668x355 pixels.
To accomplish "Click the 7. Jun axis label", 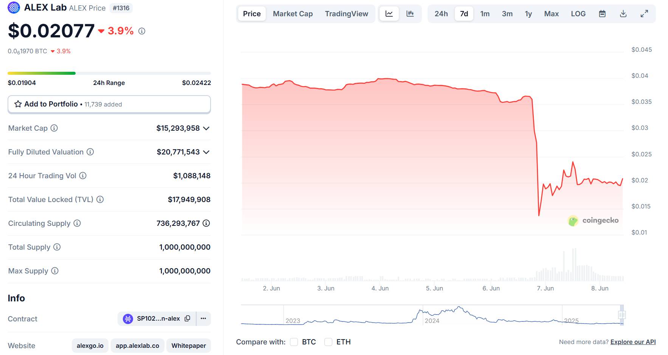I will coord(545,288).
